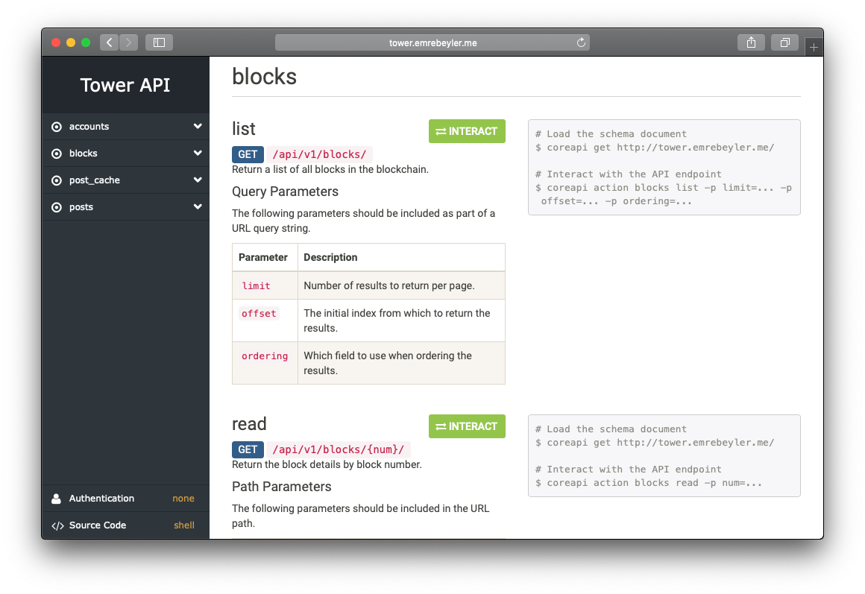
Task: Open the accounts sidebar menu item
Action: pyautogui.click(x=126, y=126)
